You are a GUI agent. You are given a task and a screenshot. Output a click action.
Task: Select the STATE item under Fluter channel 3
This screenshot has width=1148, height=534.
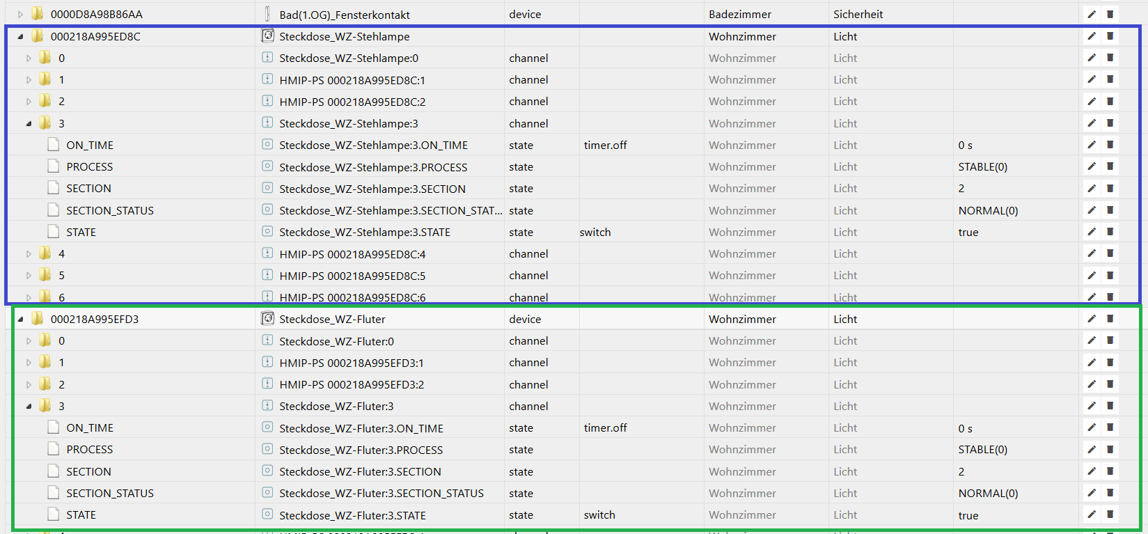pos(81,515)
